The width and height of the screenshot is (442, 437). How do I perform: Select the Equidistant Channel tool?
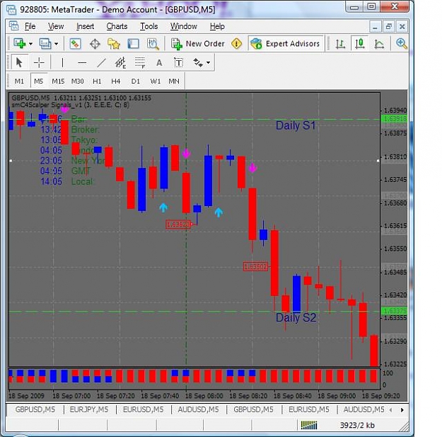pos(120,62)
